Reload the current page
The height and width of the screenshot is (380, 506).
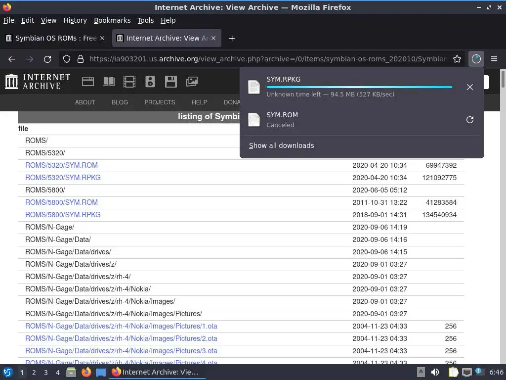(x=47, y=59)
